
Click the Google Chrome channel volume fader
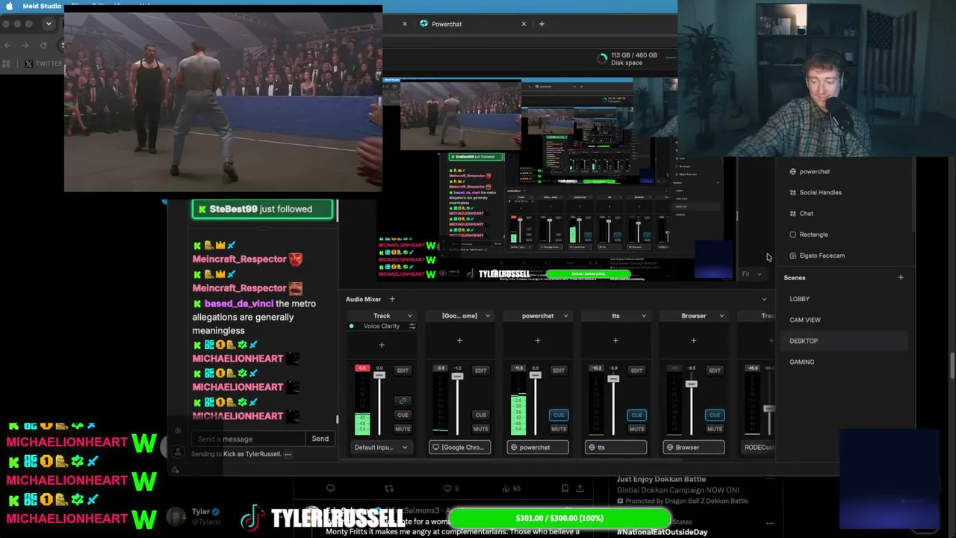(457, 376)
